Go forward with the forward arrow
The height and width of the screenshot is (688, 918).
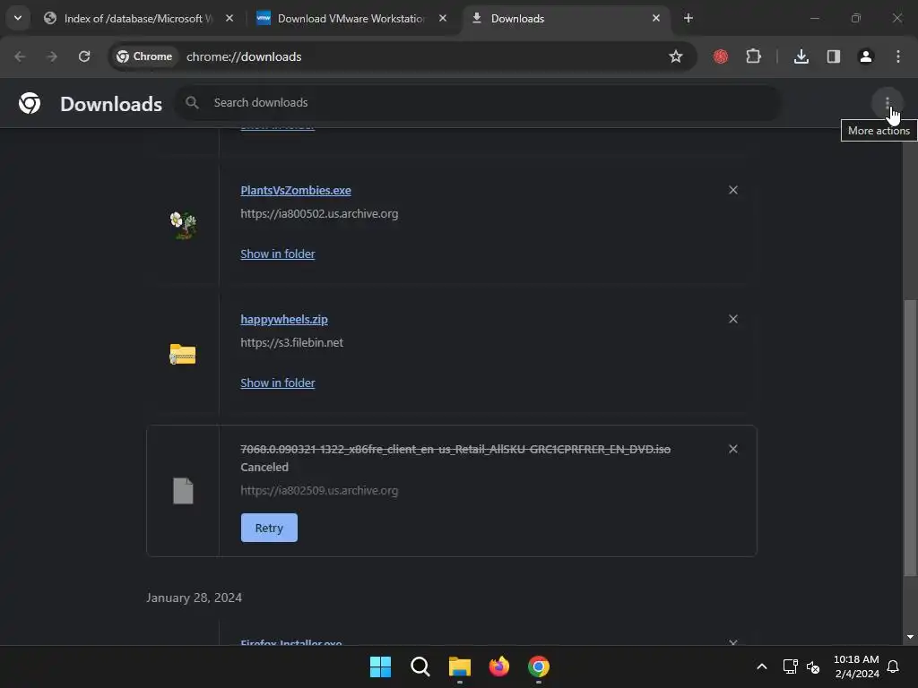click(x=51, y=56)
